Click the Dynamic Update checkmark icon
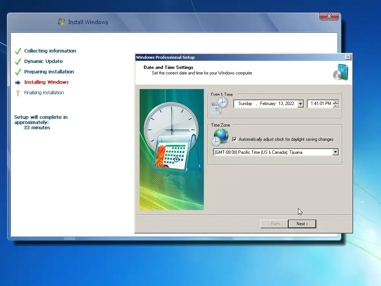Image resolution: width=381 pixels, height=286 pixels. (x=18, y=61)
